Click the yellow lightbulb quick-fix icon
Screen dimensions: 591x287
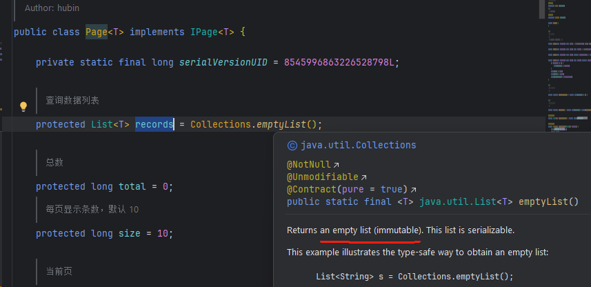pos(23,106)
